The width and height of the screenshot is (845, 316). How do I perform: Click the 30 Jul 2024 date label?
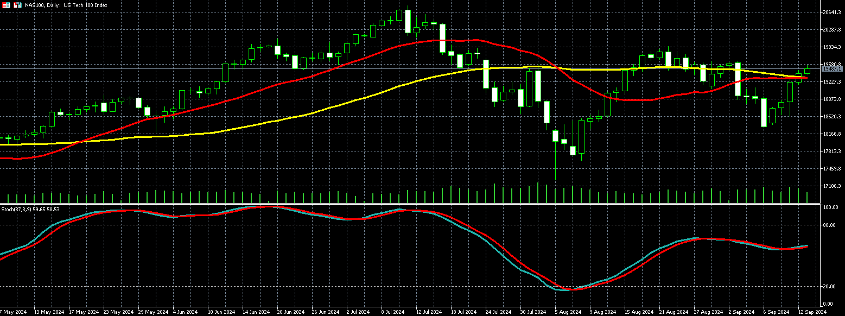pyautogui.click(x=533, y=312)
